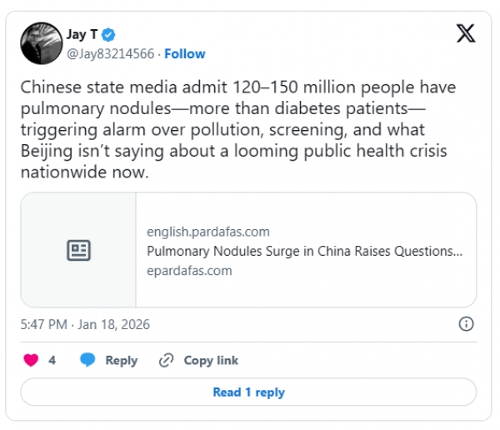Screen dimensions: 500x430
Task: Click the Copy link text
Action: (211, 361)
